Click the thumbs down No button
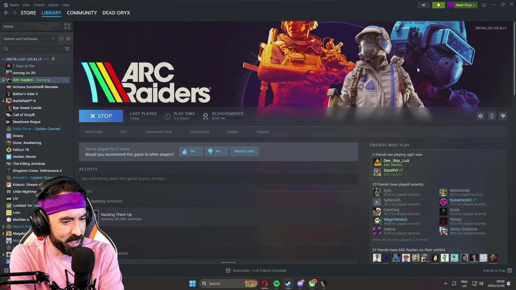This screenshot has width=516, height=290. pos(216,151)
